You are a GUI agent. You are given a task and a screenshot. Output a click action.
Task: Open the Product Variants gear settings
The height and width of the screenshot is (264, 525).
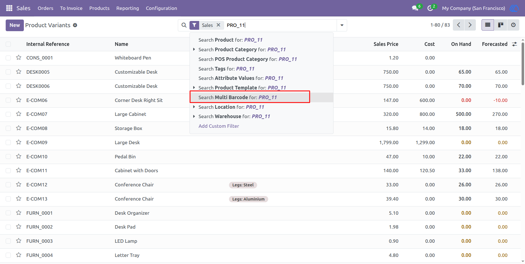coord(75,25)
